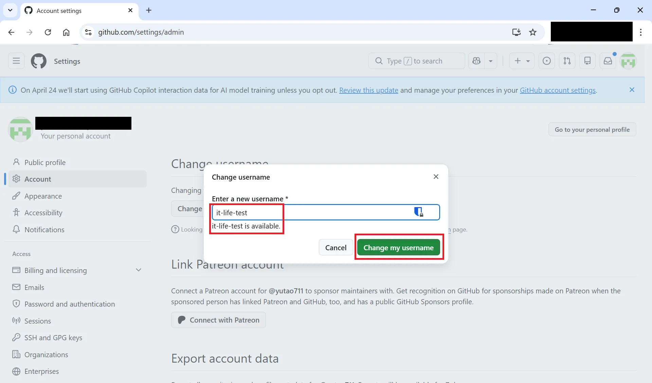
Task: Expand the create new plus dropdown
Action: click(522, 61)
